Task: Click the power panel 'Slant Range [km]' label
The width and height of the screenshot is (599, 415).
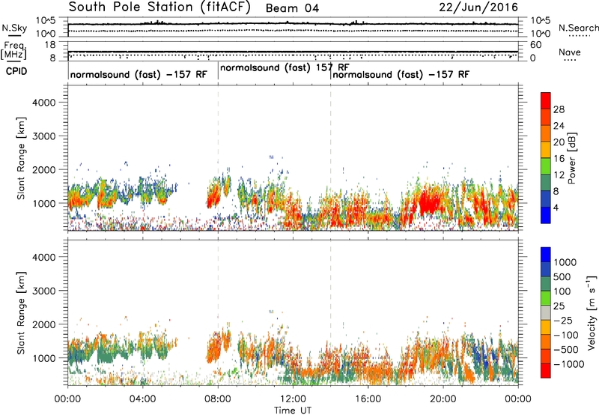Action: point(21,158)
